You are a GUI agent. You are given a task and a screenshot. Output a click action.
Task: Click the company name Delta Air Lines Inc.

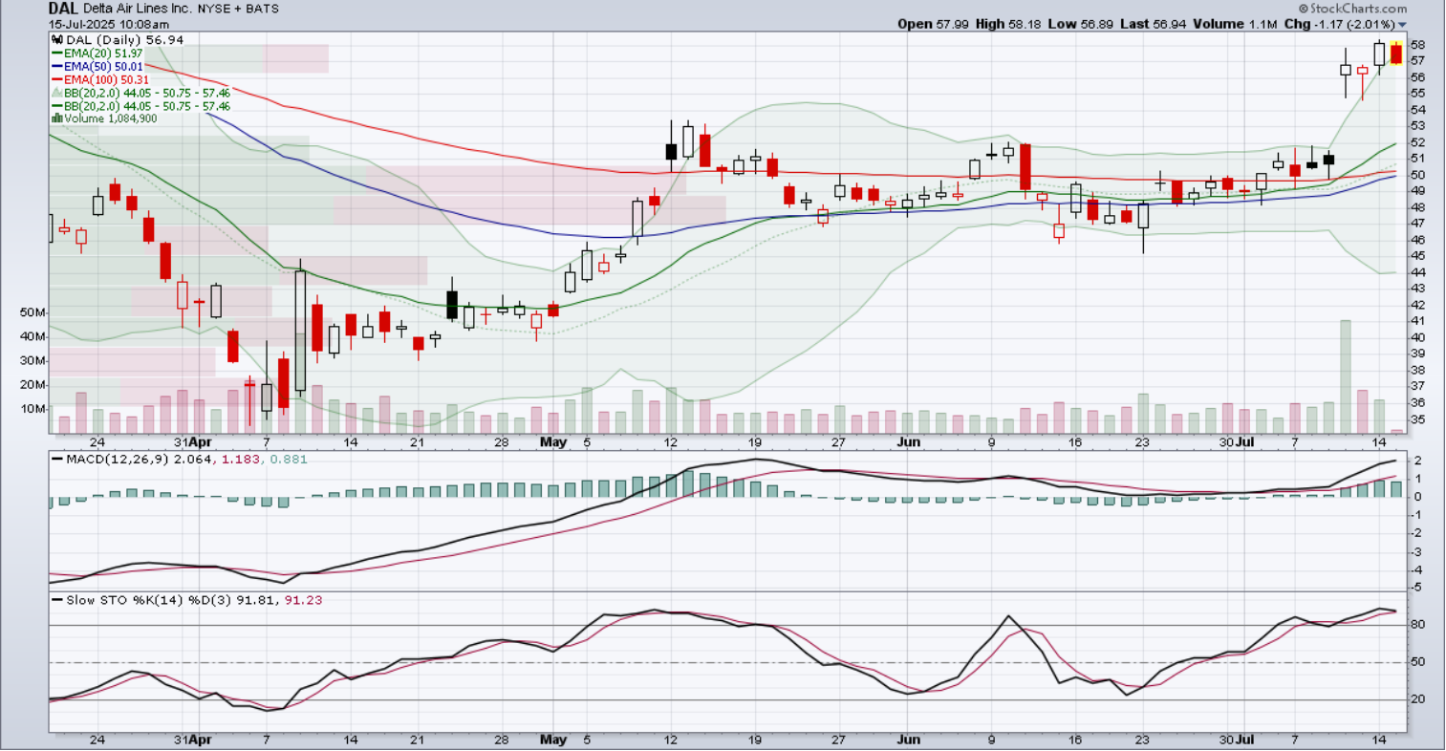[x=139, y=9]
